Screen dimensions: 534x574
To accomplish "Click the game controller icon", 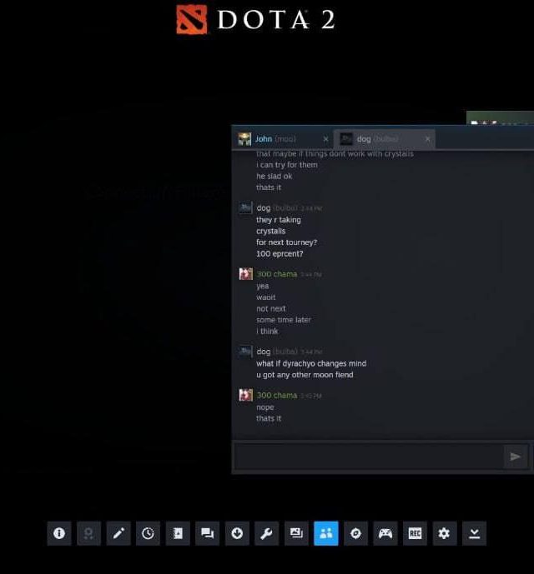I will click(385, 533).
